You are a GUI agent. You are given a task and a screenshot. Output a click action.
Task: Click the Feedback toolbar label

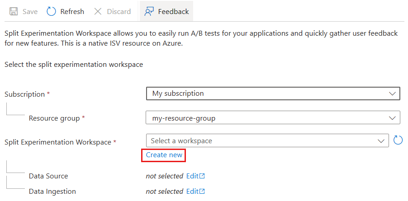coord(174,12)
